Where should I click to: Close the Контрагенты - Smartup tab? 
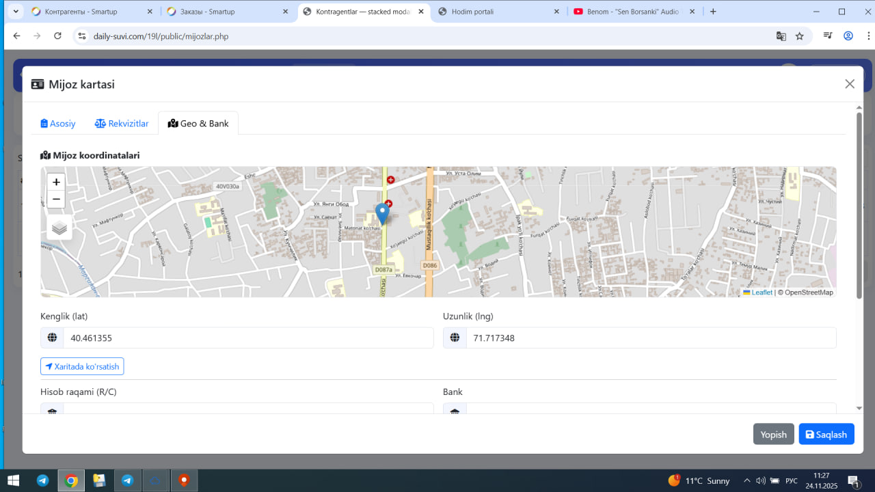coord(150,12)
